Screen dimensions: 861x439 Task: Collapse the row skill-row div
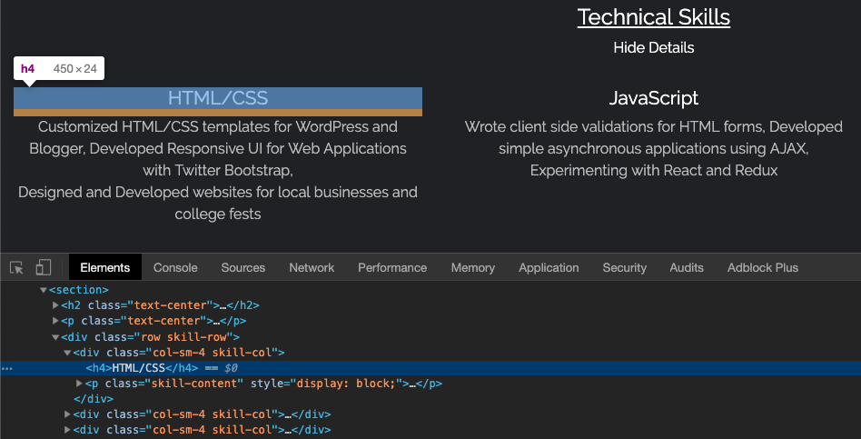pyautogui.click(x=55, y=337)
